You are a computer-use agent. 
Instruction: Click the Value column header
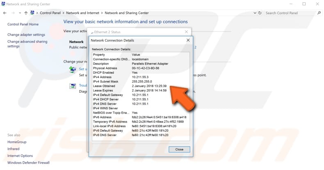click(136, 55)
